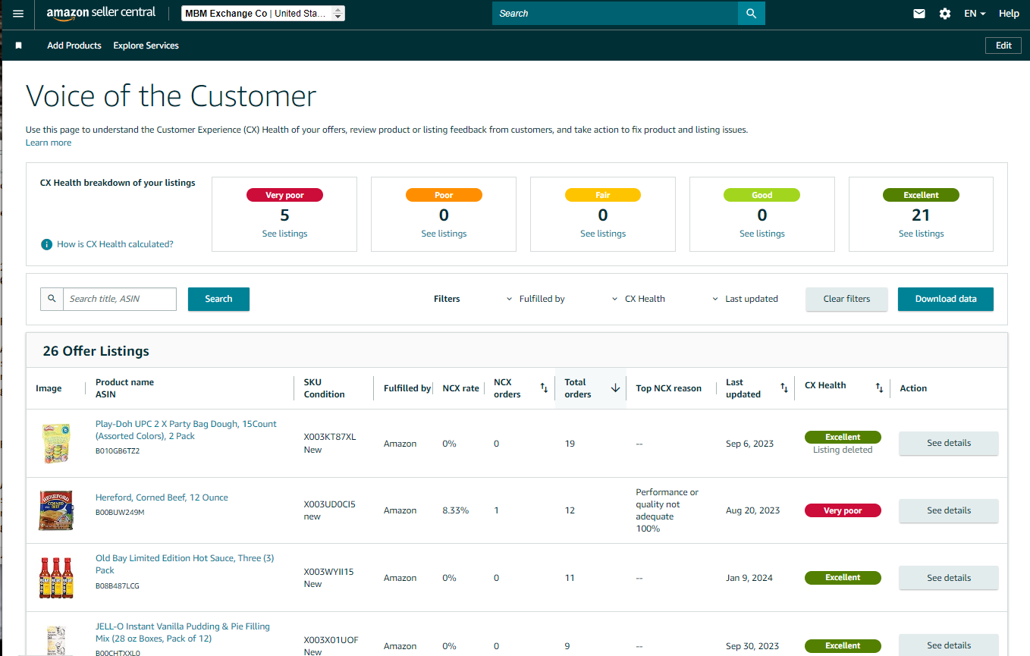Open the settings gear icon
The height and width of the screenshot is (656, 1030).
945,14
